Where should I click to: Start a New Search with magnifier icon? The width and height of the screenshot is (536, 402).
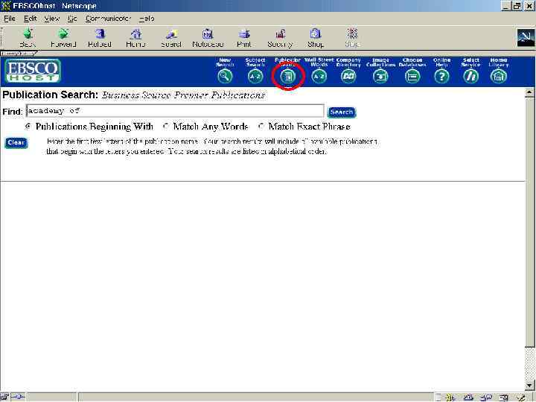point(225,76)
